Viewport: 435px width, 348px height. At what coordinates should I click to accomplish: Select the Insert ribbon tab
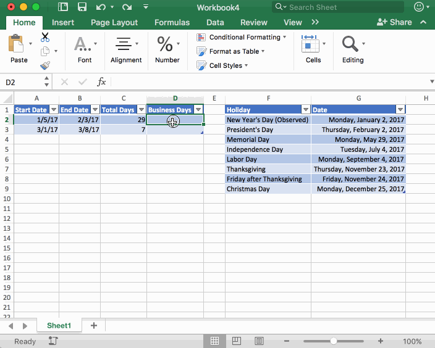point(63,22)
